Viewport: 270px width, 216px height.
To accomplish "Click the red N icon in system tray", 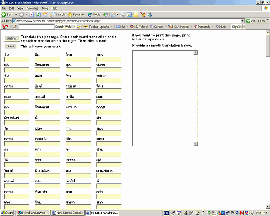I will 242,213.
